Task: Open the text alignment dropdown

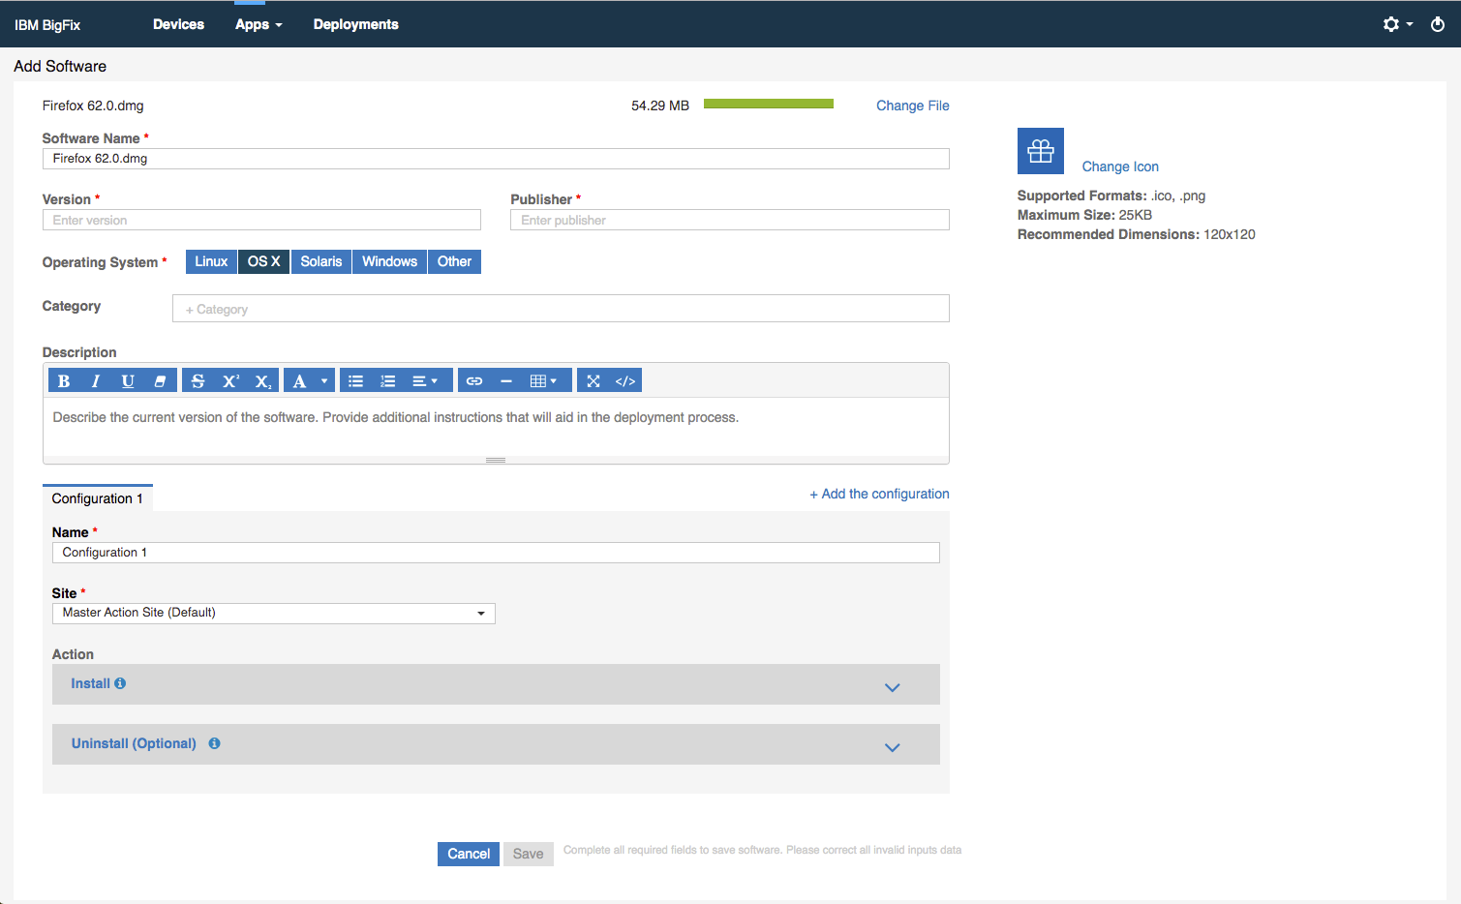Action: tap(426, 381)
